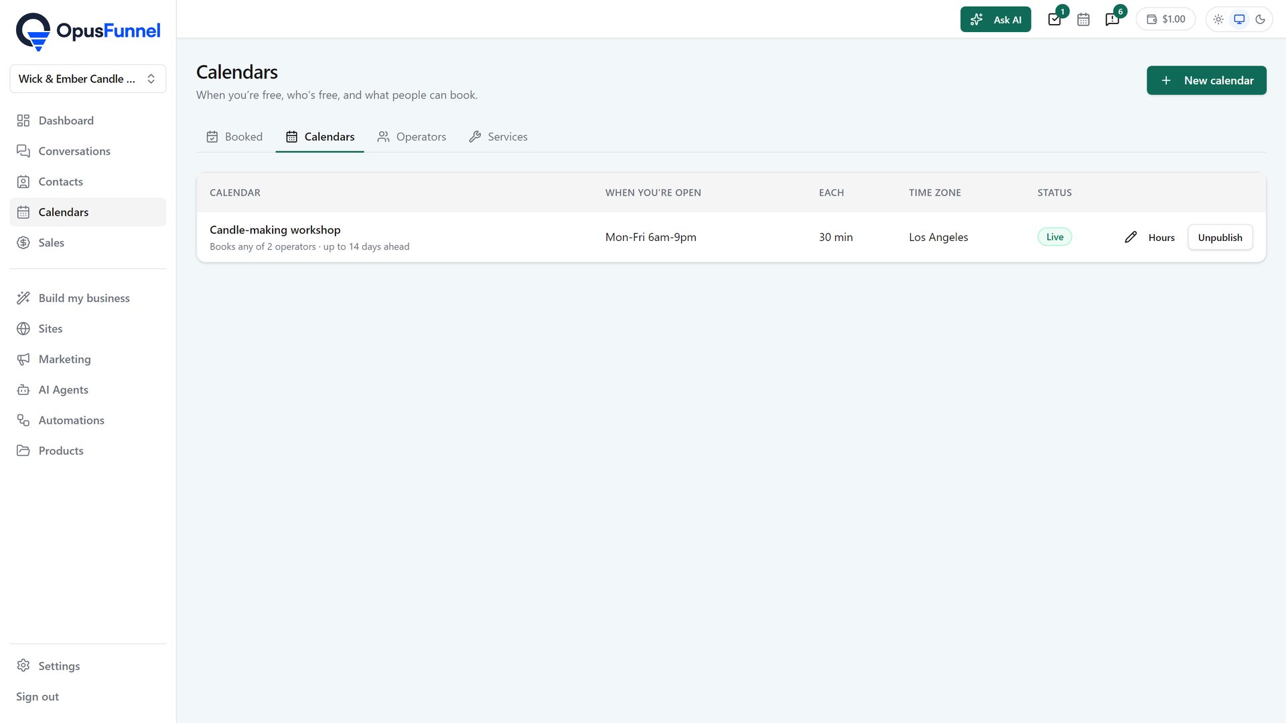Image resolution: width=1286 pixels, height=723 pixels.
Task: Click the Live status badge
Action: (1054, 237)
